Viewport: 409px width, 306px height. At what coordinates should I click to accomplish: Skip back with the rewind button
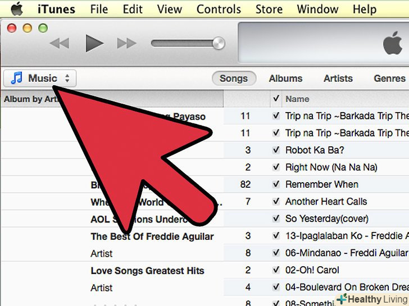[x=60, y=43]
